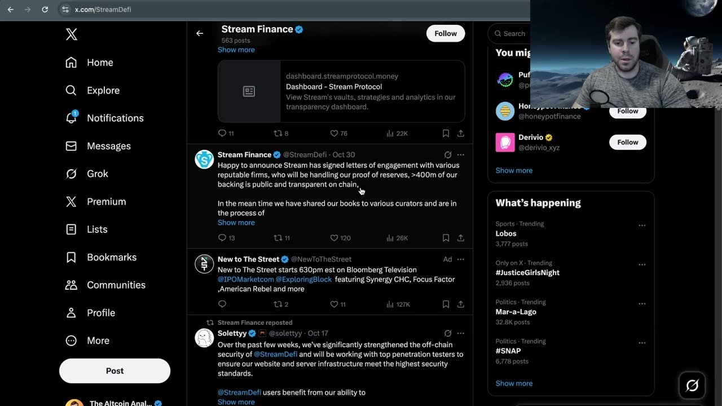This screenshot has width=722, height=406.
Task: Open the options for the #SNAP trend
Action: (x=642, y=343)
